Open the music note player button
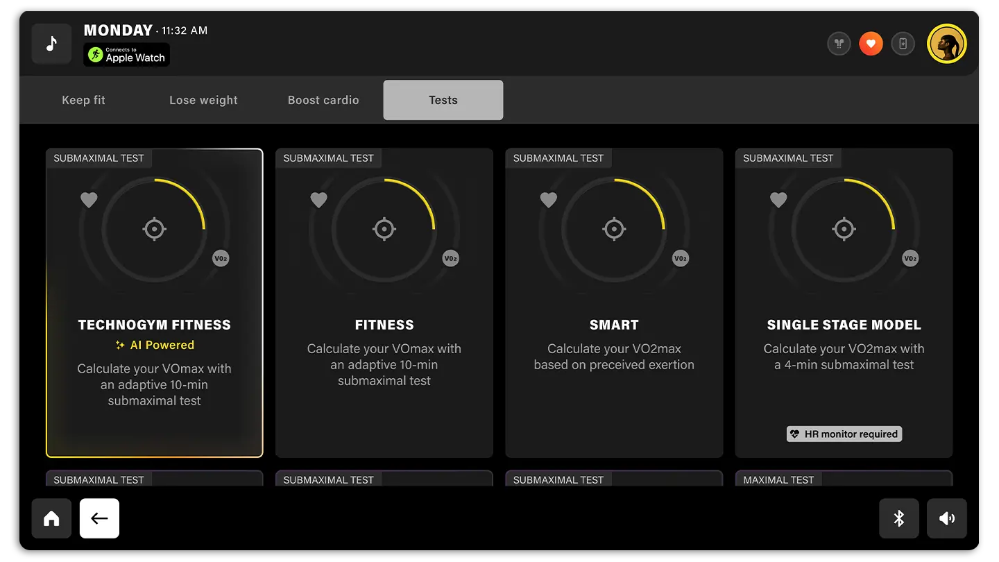Image resolution: width=999 pixels, height=562 pixels. (x=51, y=44)
